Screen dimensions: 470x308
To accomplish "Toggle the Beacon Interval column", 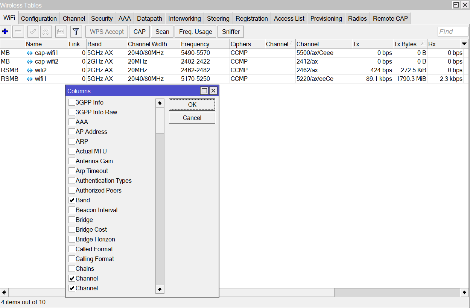I will 72,210.
